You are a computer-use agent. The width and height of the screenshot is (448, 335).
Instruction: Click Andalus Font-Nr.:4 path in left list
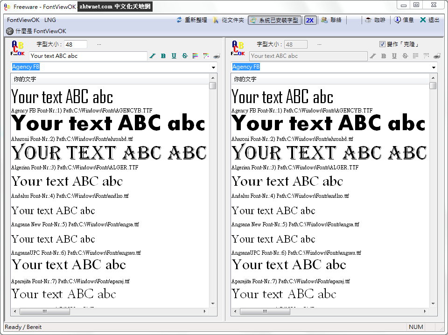coord(70,196)
